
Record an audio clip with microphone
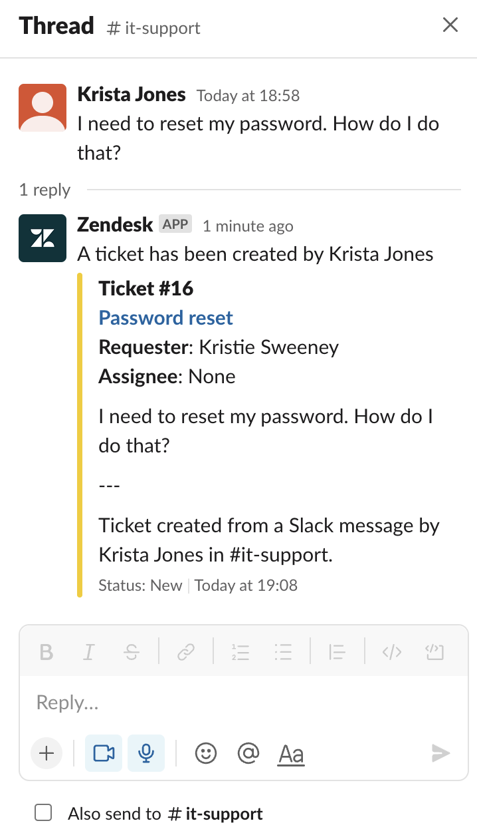click(x=146, y=753)
